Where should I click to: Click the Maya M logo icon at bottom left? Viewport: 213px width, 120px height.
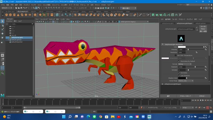coord(3,96)
